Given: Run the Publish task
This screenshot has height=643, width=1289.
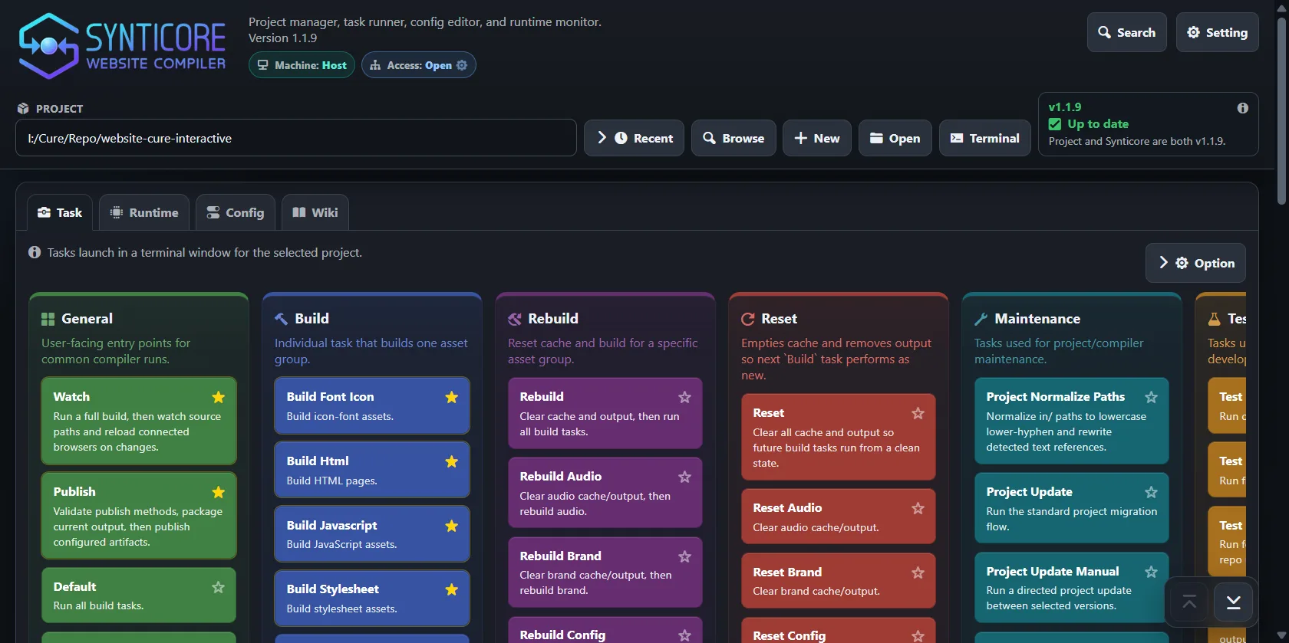Looking at the screenshot, I should (139, 516).
